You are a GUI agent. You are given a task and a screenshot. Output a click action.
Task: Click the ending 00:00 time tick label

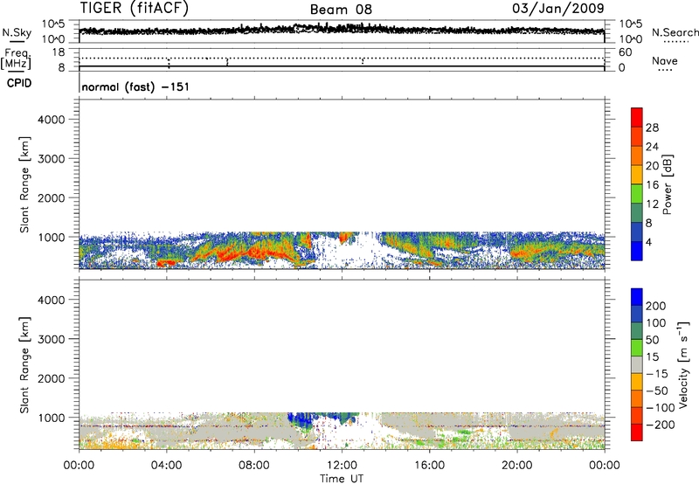[x=605, y=466]
